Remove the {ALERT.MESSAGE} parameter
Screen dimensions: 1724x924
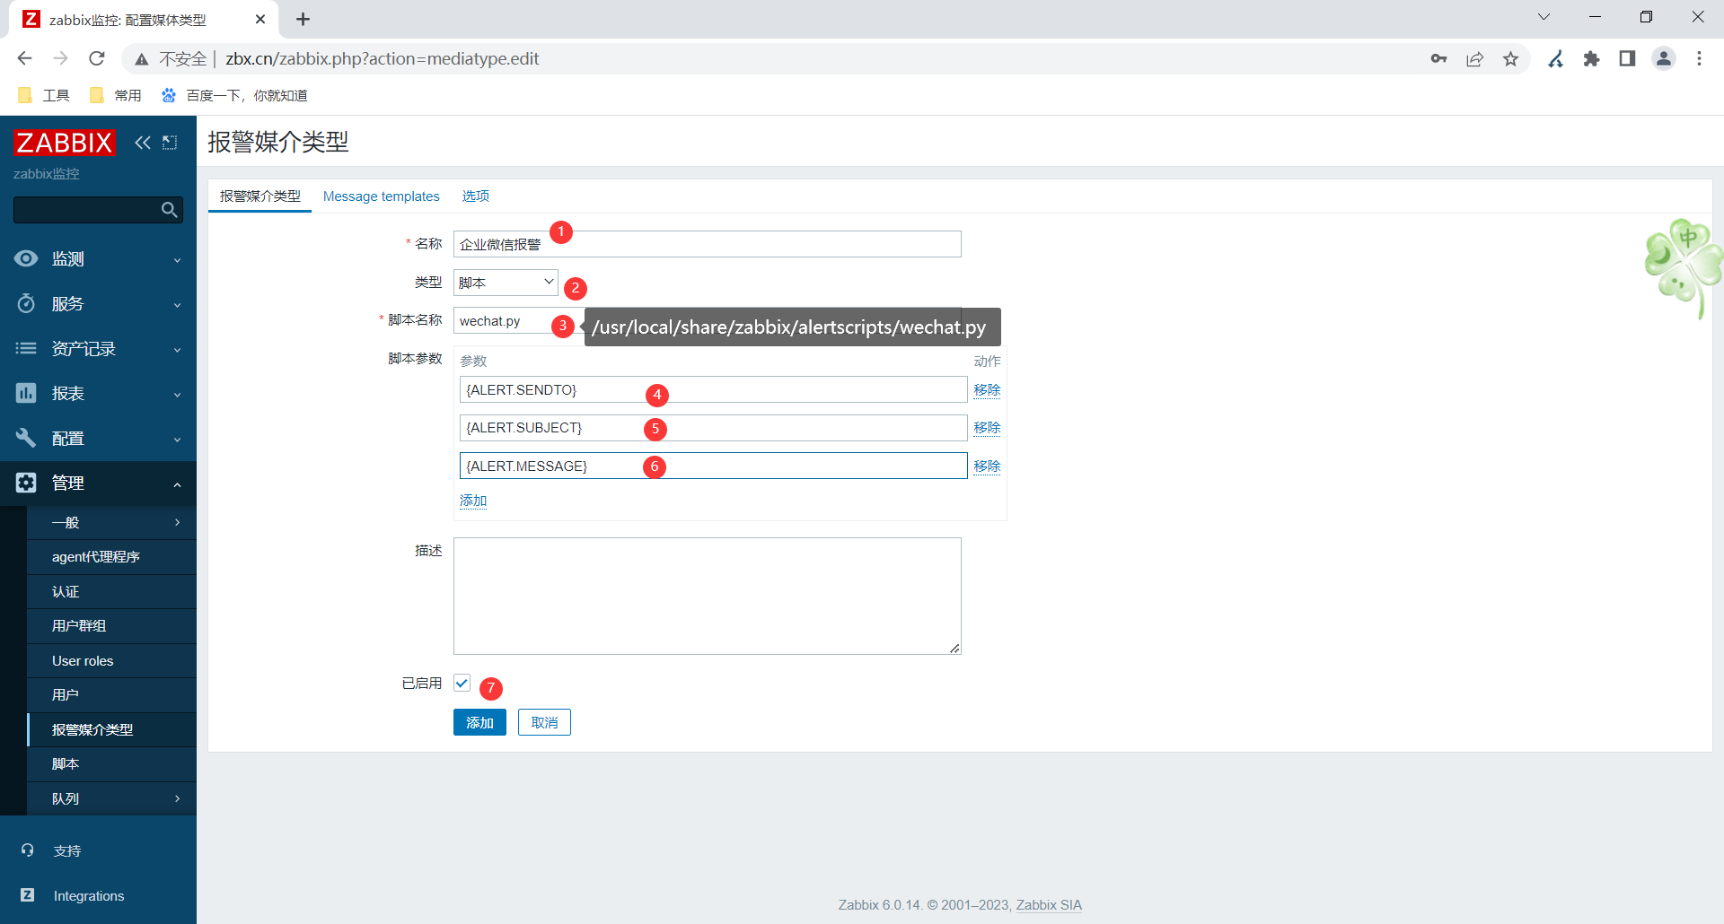pyautogui.click(x=987, y=466)
